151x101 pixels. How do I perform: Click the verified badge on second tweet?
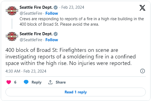coord(56,34)
